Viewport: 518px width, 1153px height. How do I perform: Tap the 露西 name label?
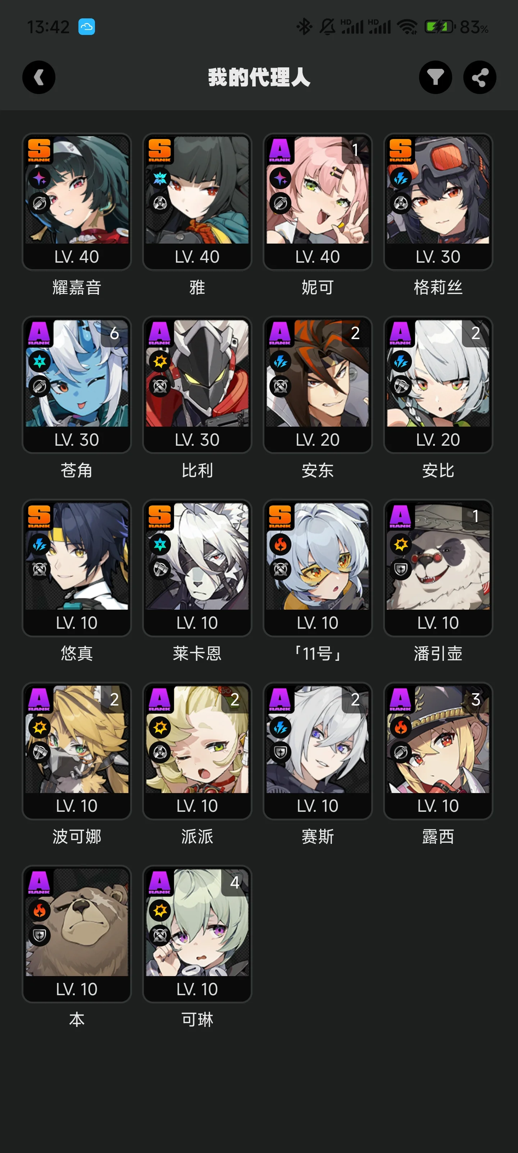pyautogui.click(x=438, y=837)
